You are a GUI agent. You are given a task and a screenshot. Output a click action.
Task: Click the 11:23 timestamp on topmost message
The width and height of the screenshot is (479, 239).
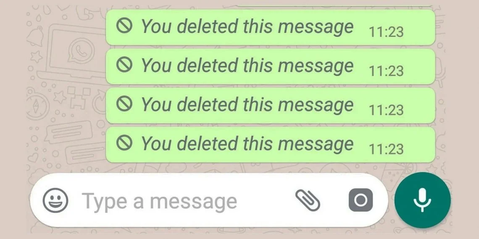(x=387, y=32)
